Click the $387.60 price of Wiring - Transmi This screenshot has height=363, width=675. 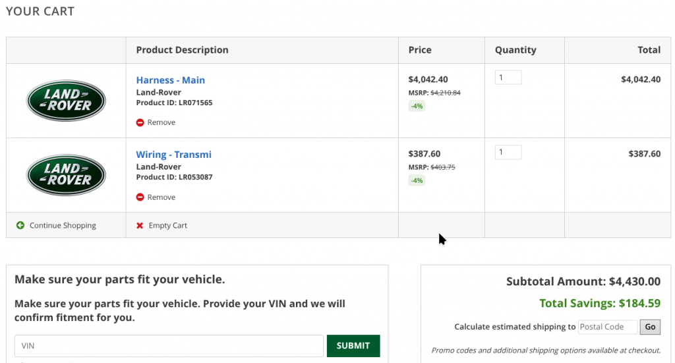pyautogui.click(x=425, y=154)
